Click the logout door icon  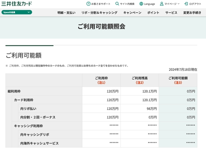(186, 4)
